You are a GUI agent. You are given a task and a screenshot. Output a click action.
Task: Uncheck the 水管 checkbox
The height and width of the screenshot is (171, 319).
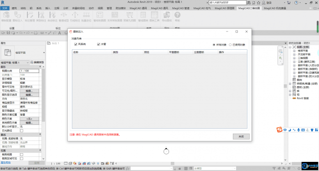point(99,44)
